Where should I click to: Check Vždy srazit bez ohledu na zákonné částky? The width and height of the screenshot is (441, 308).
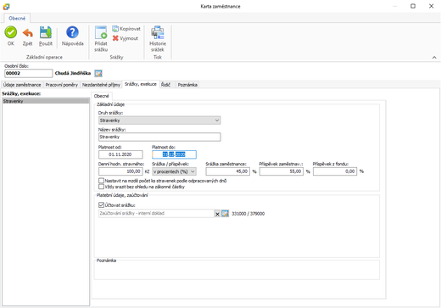101,187
